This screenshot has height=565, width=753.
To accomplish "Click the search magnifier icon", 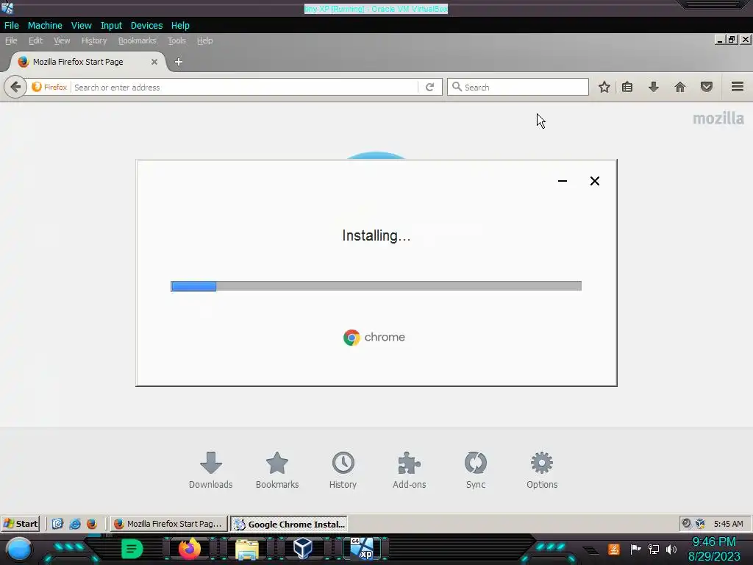I will coord(457,87).
